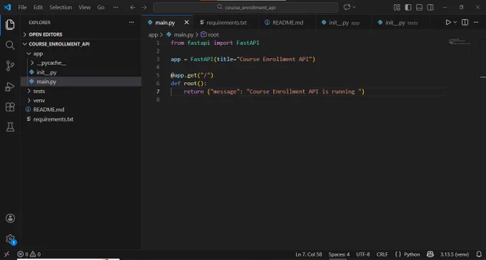
Task: Click the code minimap preview
Action: [460, 41]
